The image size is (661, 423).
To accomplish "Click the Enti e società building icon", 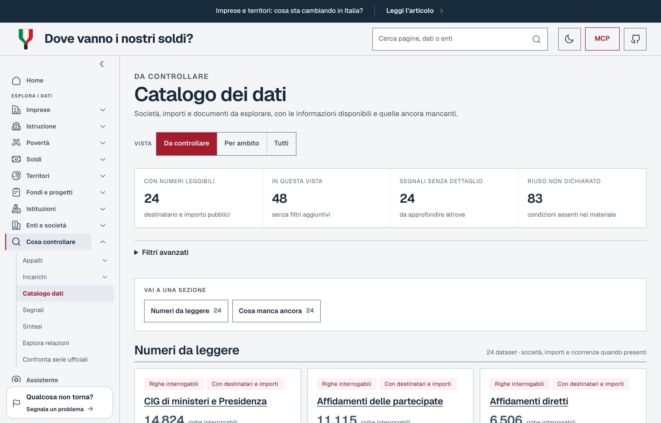I will coord(16,225).
